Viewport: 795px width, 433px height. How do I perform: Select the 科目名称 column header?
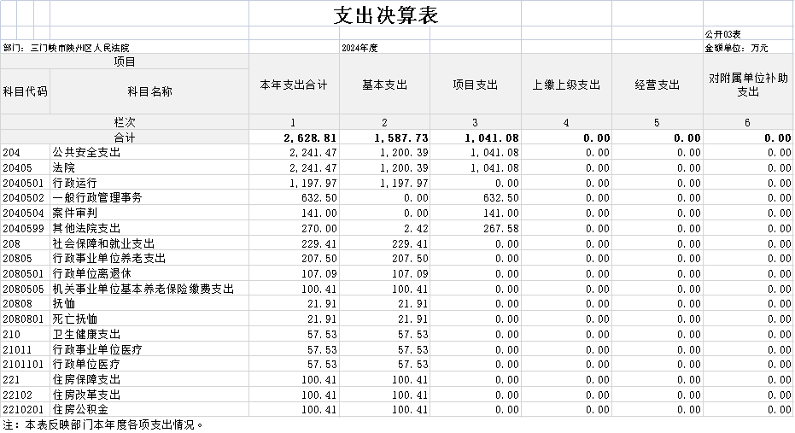coord(149,91)
